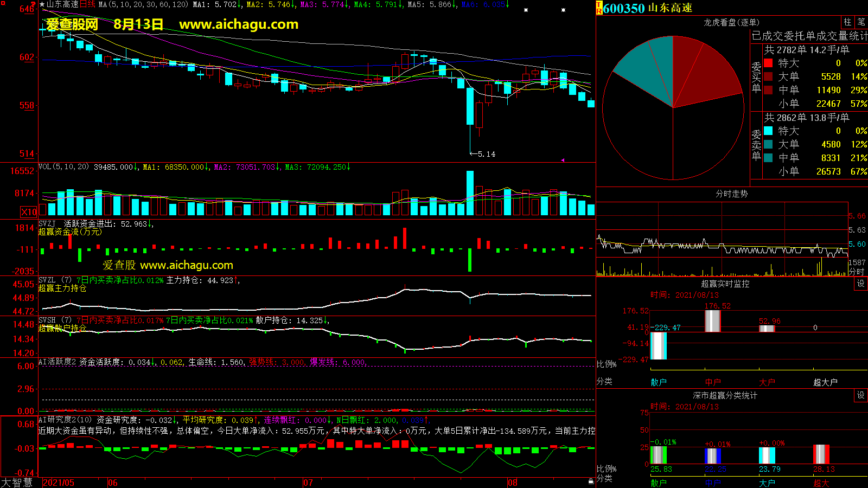Switch to 笔 tick view
The image size is (868, 488).
click(861, 22)
